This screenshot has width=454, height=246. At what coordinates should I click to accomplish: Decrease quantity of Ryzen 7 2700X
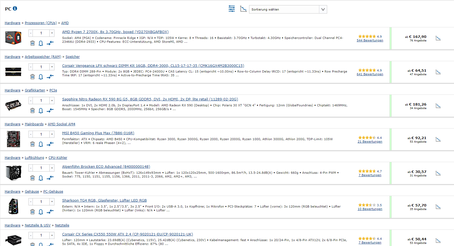point(31,33)
